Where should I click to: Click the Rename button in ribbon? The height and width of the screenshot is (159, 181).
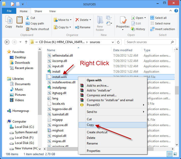coord(83,27)
